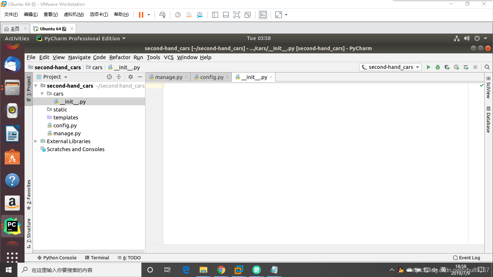The image size is (493, 277).
Task: Open Rhythmbox from Ubuntu dock
Action: click(x=12, y=111)
